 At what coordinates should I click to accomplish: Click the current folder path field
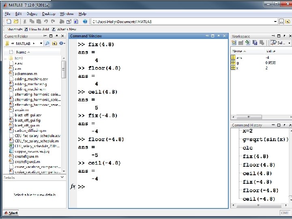click(x=182, y=21)
